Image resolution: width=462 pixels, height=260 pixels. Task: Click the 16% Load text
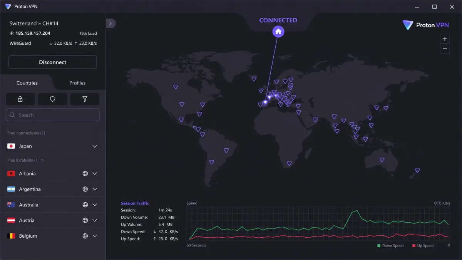point(88,34)
